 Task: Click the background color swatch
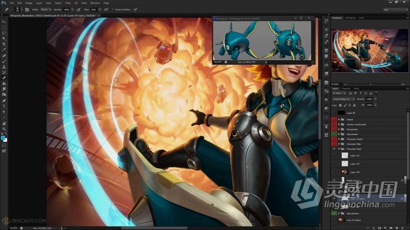click(x=5, y=140)
